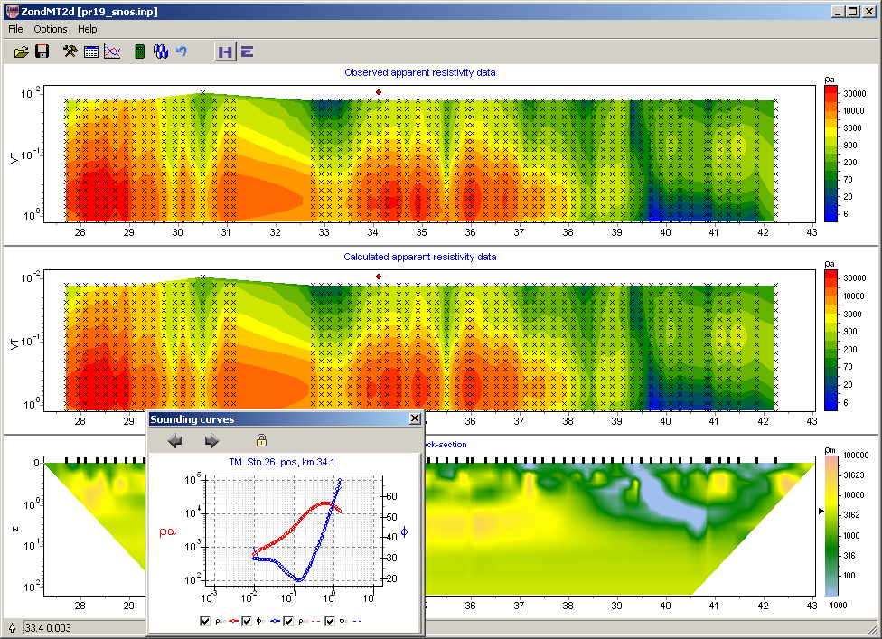Close the Sounding curves window
The width and height of the screenshot is (882, 639).
(x=414, y=418)
